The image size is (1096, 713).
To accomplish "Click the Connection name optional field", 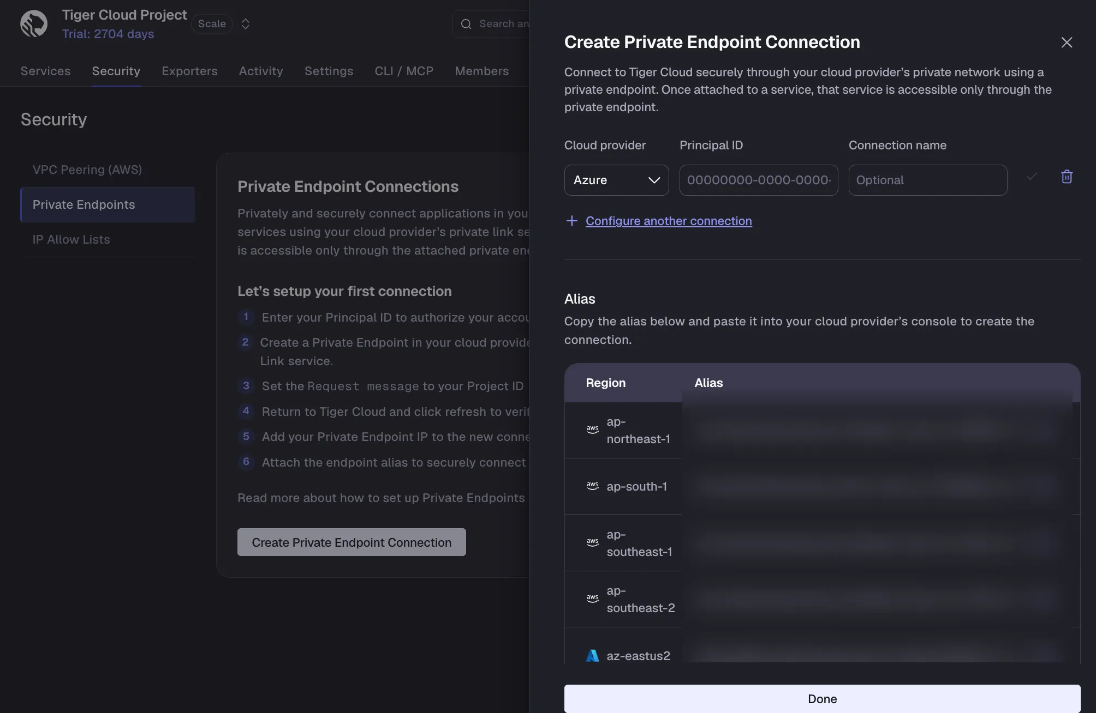I will click(927, 180).
